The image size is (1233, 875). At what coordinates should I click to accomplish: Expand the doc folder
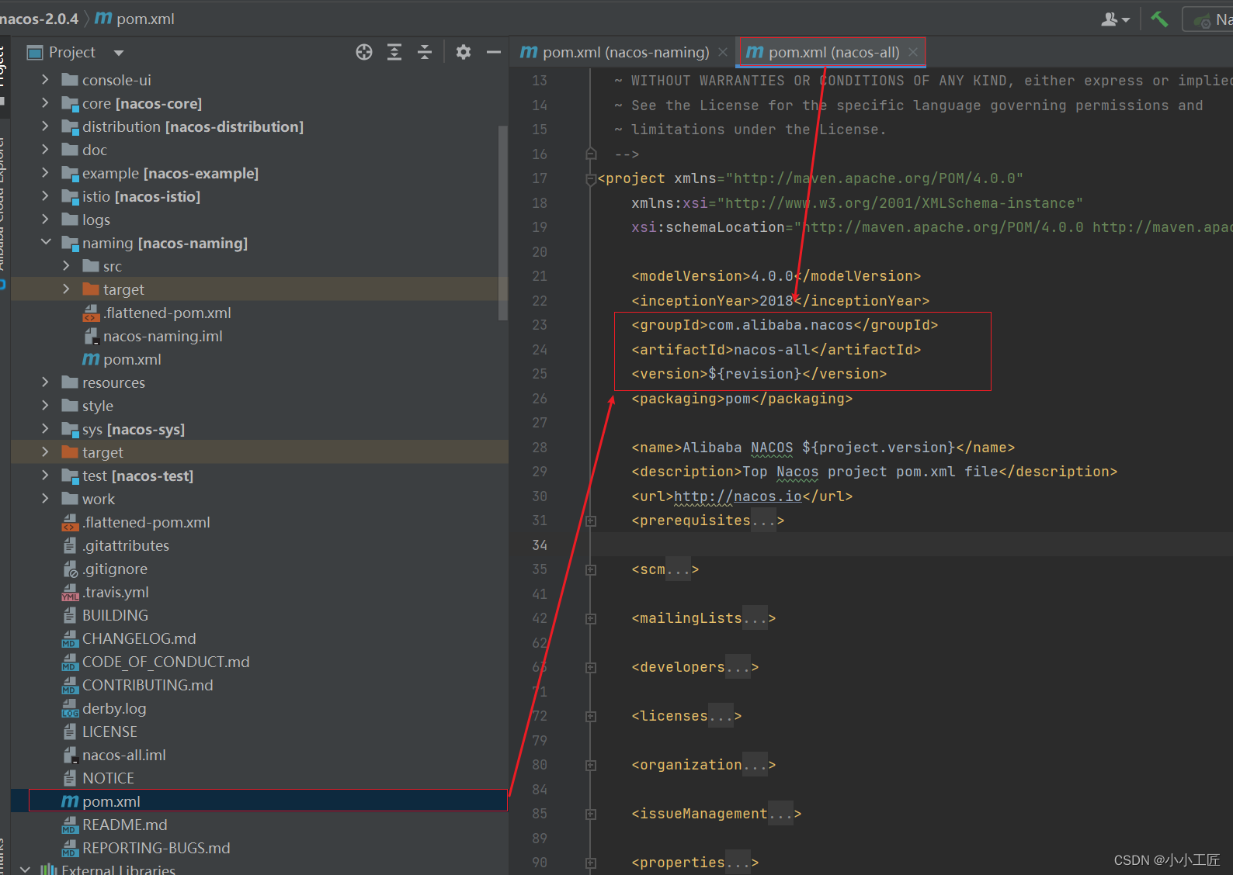[45, 150]
